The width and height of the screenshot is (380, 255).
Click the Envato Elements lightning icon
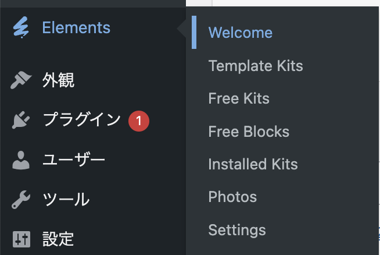tap(21, 27)
